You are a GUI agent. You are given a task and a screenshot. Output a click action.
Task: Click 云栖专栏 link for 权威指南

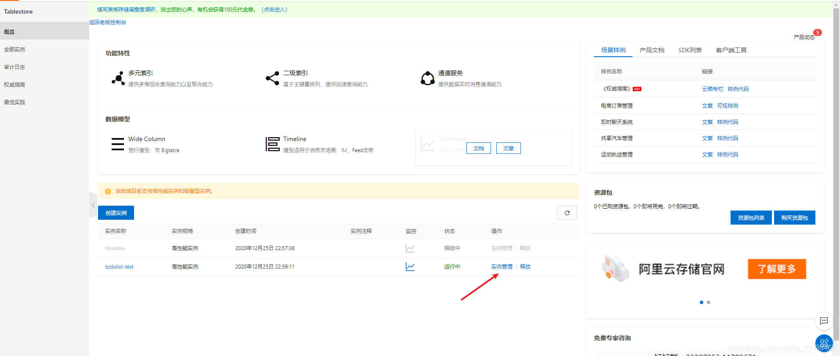pyautogui.click(x=713, y=89)
